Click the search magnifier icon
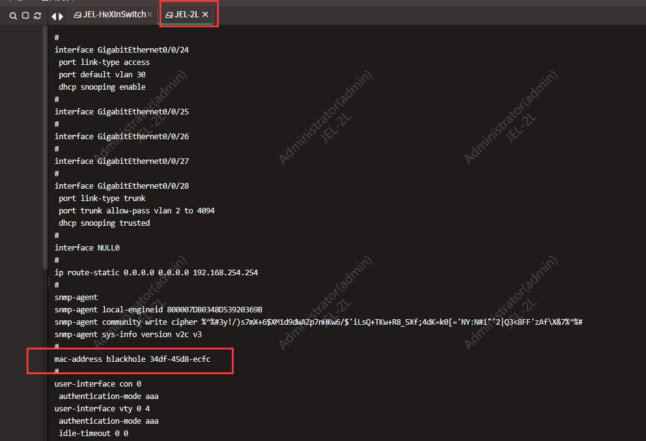The height and width of the screenshot is (441, 646). pyautogui.click(x=13, y=15)
